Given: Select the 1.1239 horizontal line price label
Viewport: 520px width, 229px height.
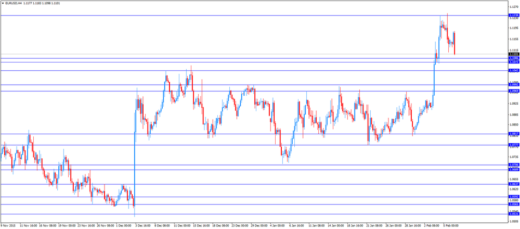Looking at the screenshot, I should click(x=514, y=15).
